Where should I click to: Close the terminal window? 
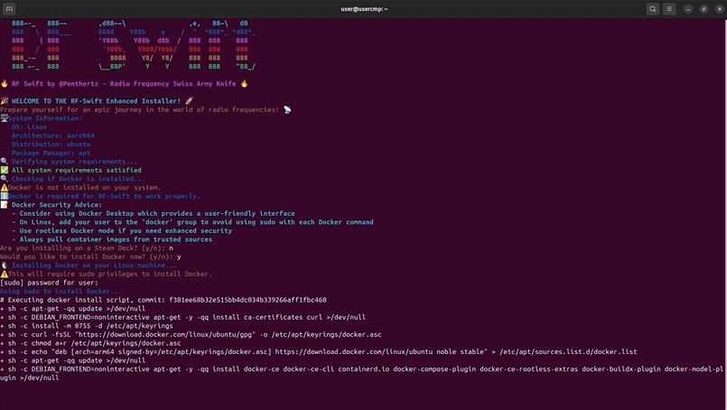point(720,9)
